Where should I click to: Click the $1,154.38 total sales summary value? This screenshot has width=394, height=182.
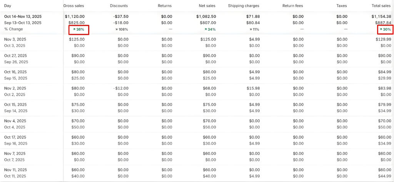tap(381, 17)
